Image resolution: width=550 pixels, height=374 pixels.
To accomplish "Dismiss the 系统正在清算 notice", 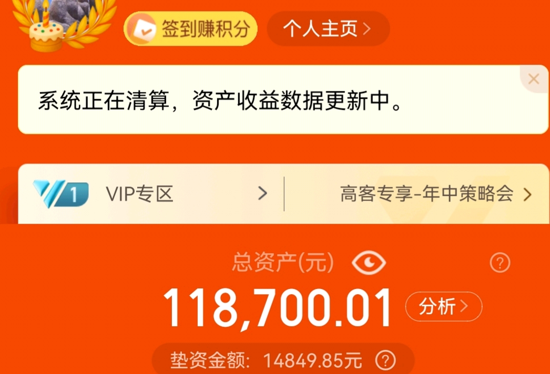I will point(534,78).
